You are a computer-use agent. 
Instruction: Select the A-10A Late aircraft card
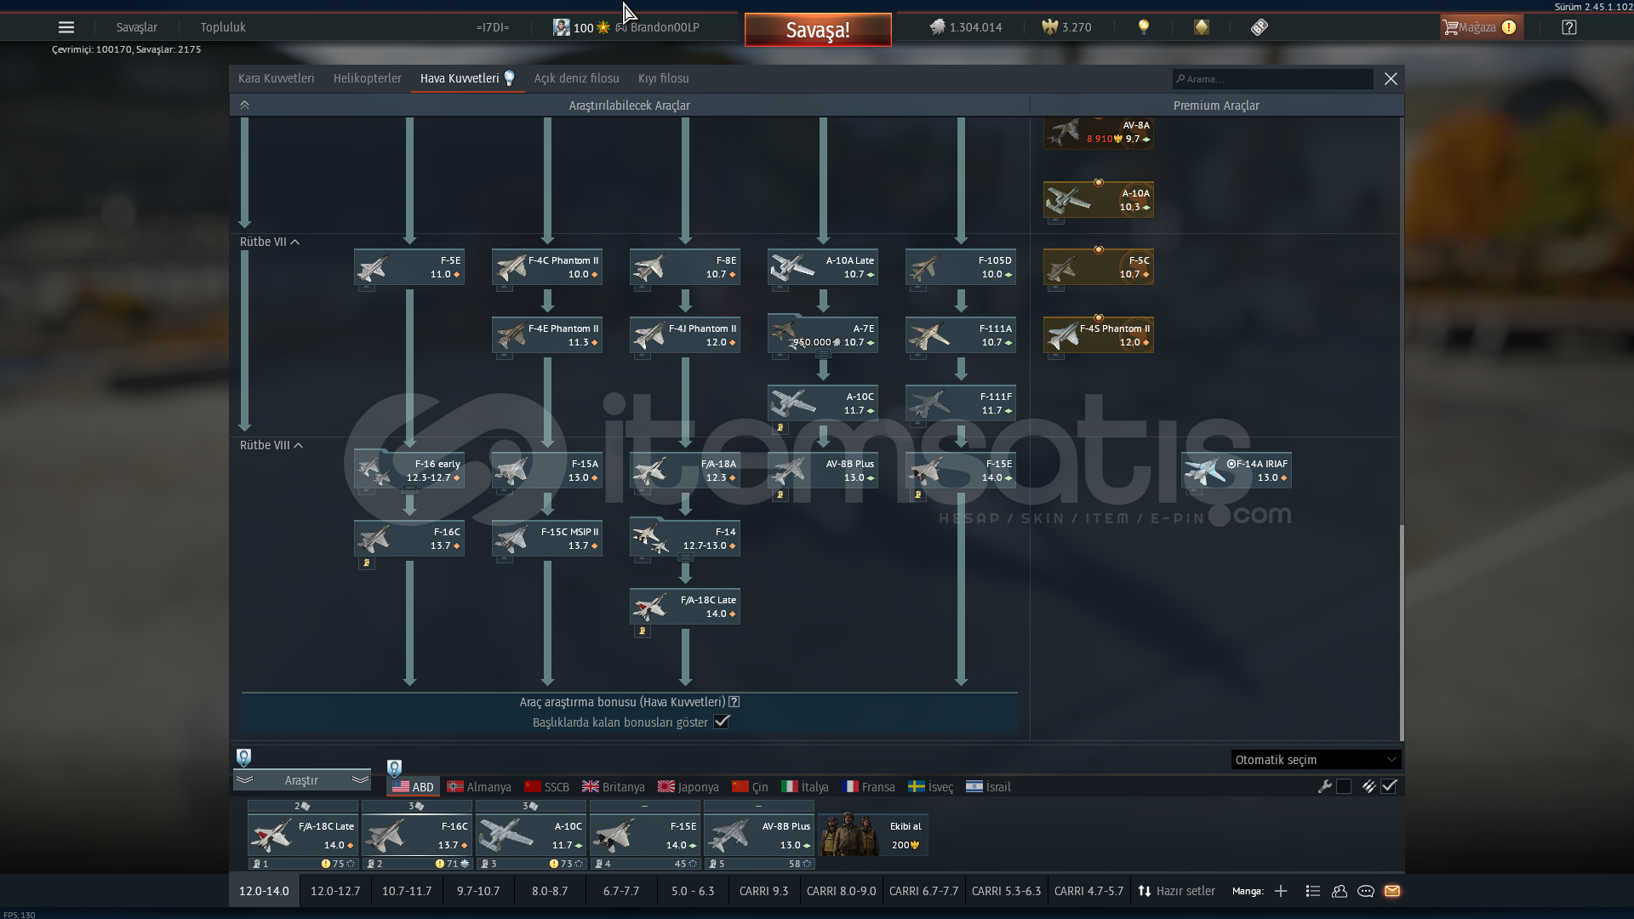click(x=823, y=267)
